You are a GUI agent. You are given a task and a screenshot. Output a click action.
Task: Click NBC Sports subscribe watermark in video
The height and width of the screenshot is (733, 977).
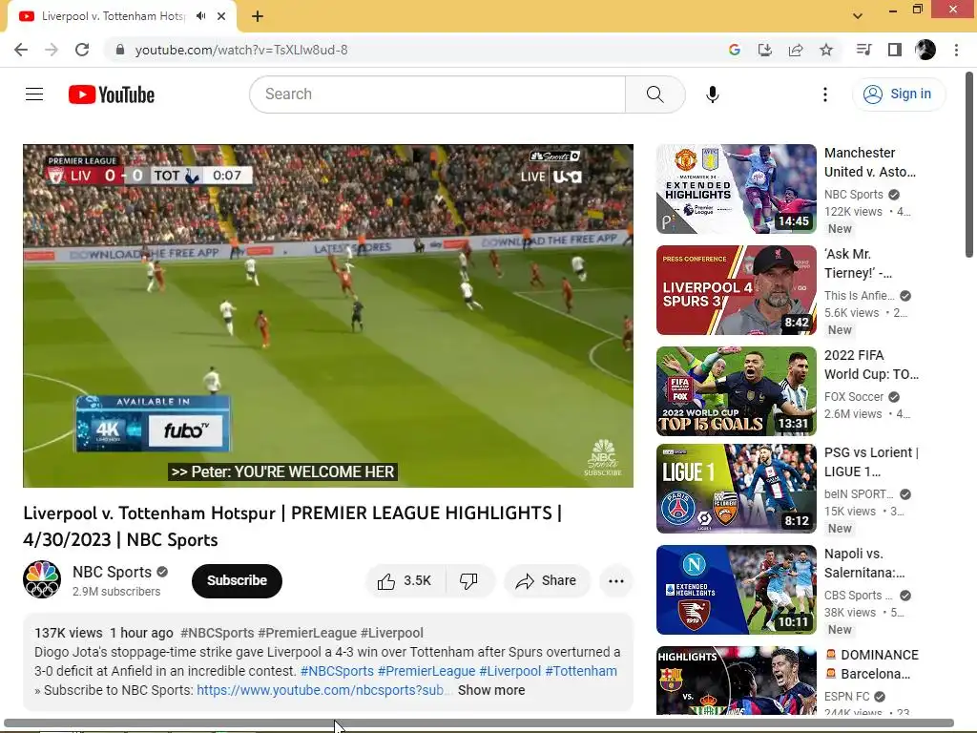tap(603, 457)
